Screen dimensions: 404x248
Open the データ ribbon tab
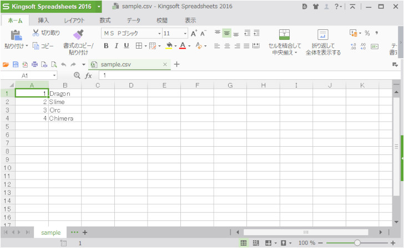(x=134, y=20)
